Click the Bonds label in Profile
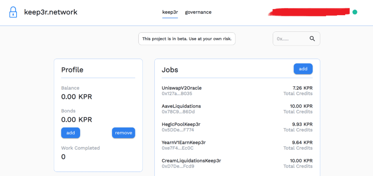 tap(68, 111)
